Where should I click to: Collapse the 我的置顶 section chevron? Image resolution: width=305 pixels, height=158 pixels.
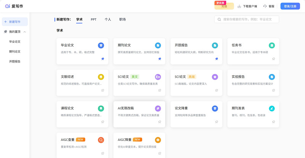25,32
